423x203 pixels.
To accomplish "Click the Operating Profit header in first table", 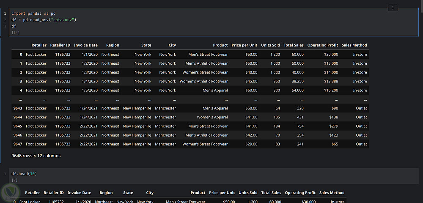I will pyautogui.click(x=323, y=45).
